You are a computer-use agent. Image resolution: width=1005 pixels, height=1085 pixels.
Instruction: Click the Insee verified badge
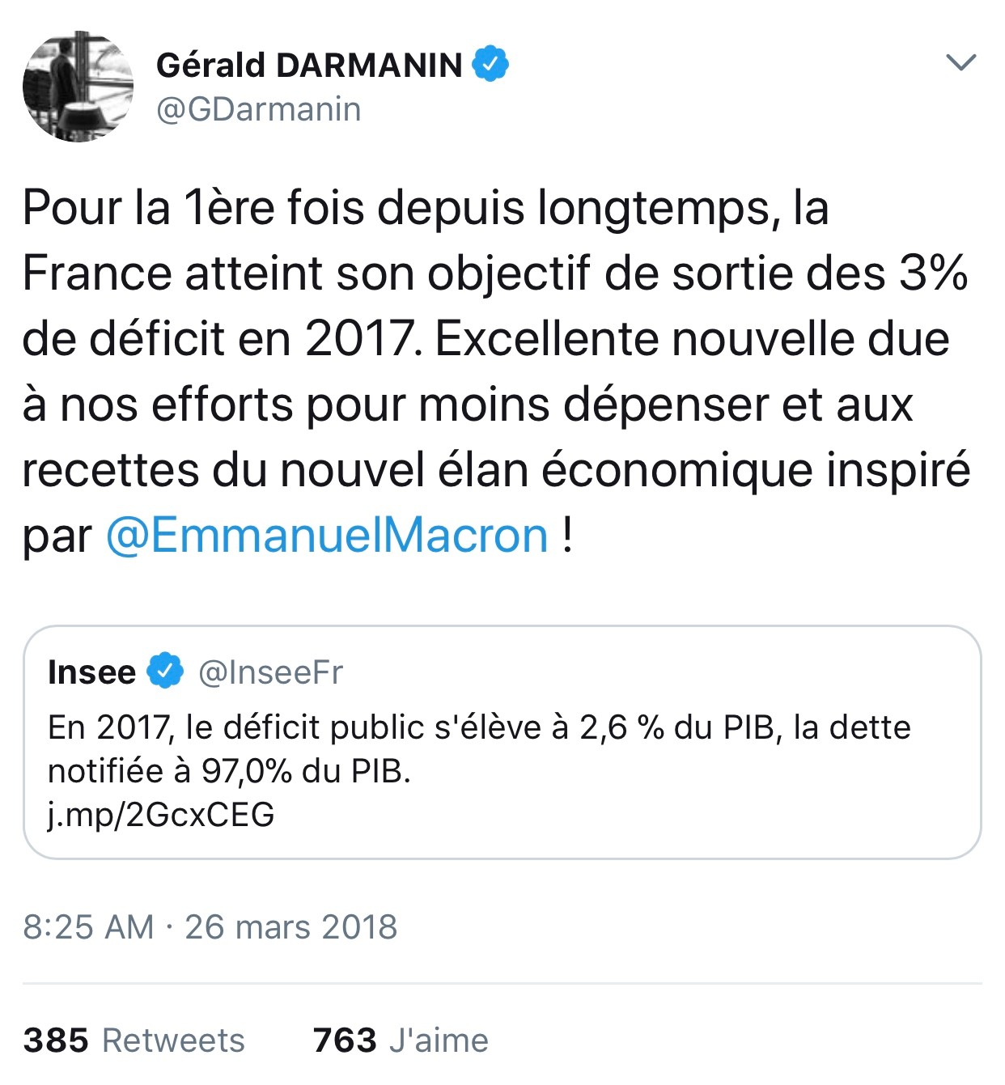165,671
